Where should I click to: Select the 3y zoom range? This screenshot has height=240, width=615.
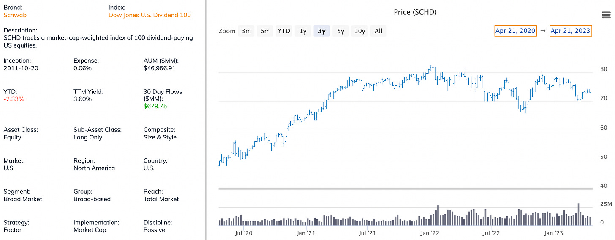(x=322, y=31)
